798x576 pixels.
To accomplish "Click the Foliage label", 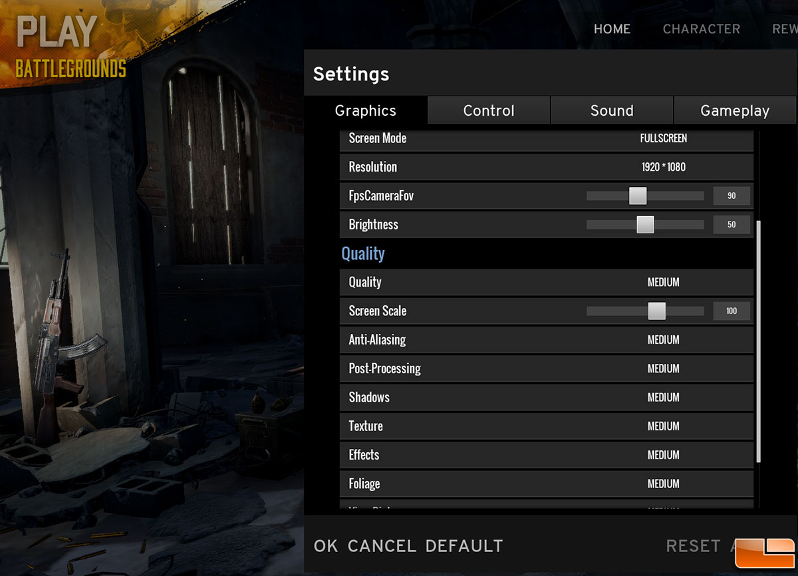I will pyautogui.click(x=364, y=484).
